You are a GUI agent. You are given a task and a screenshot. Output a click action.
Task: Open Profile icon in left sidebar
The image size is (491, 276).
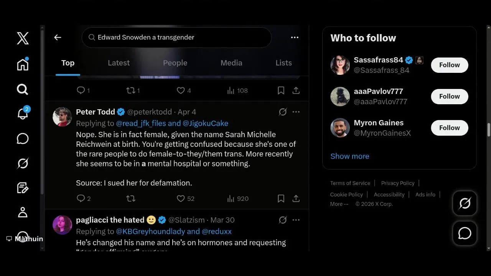click(23, 212)
